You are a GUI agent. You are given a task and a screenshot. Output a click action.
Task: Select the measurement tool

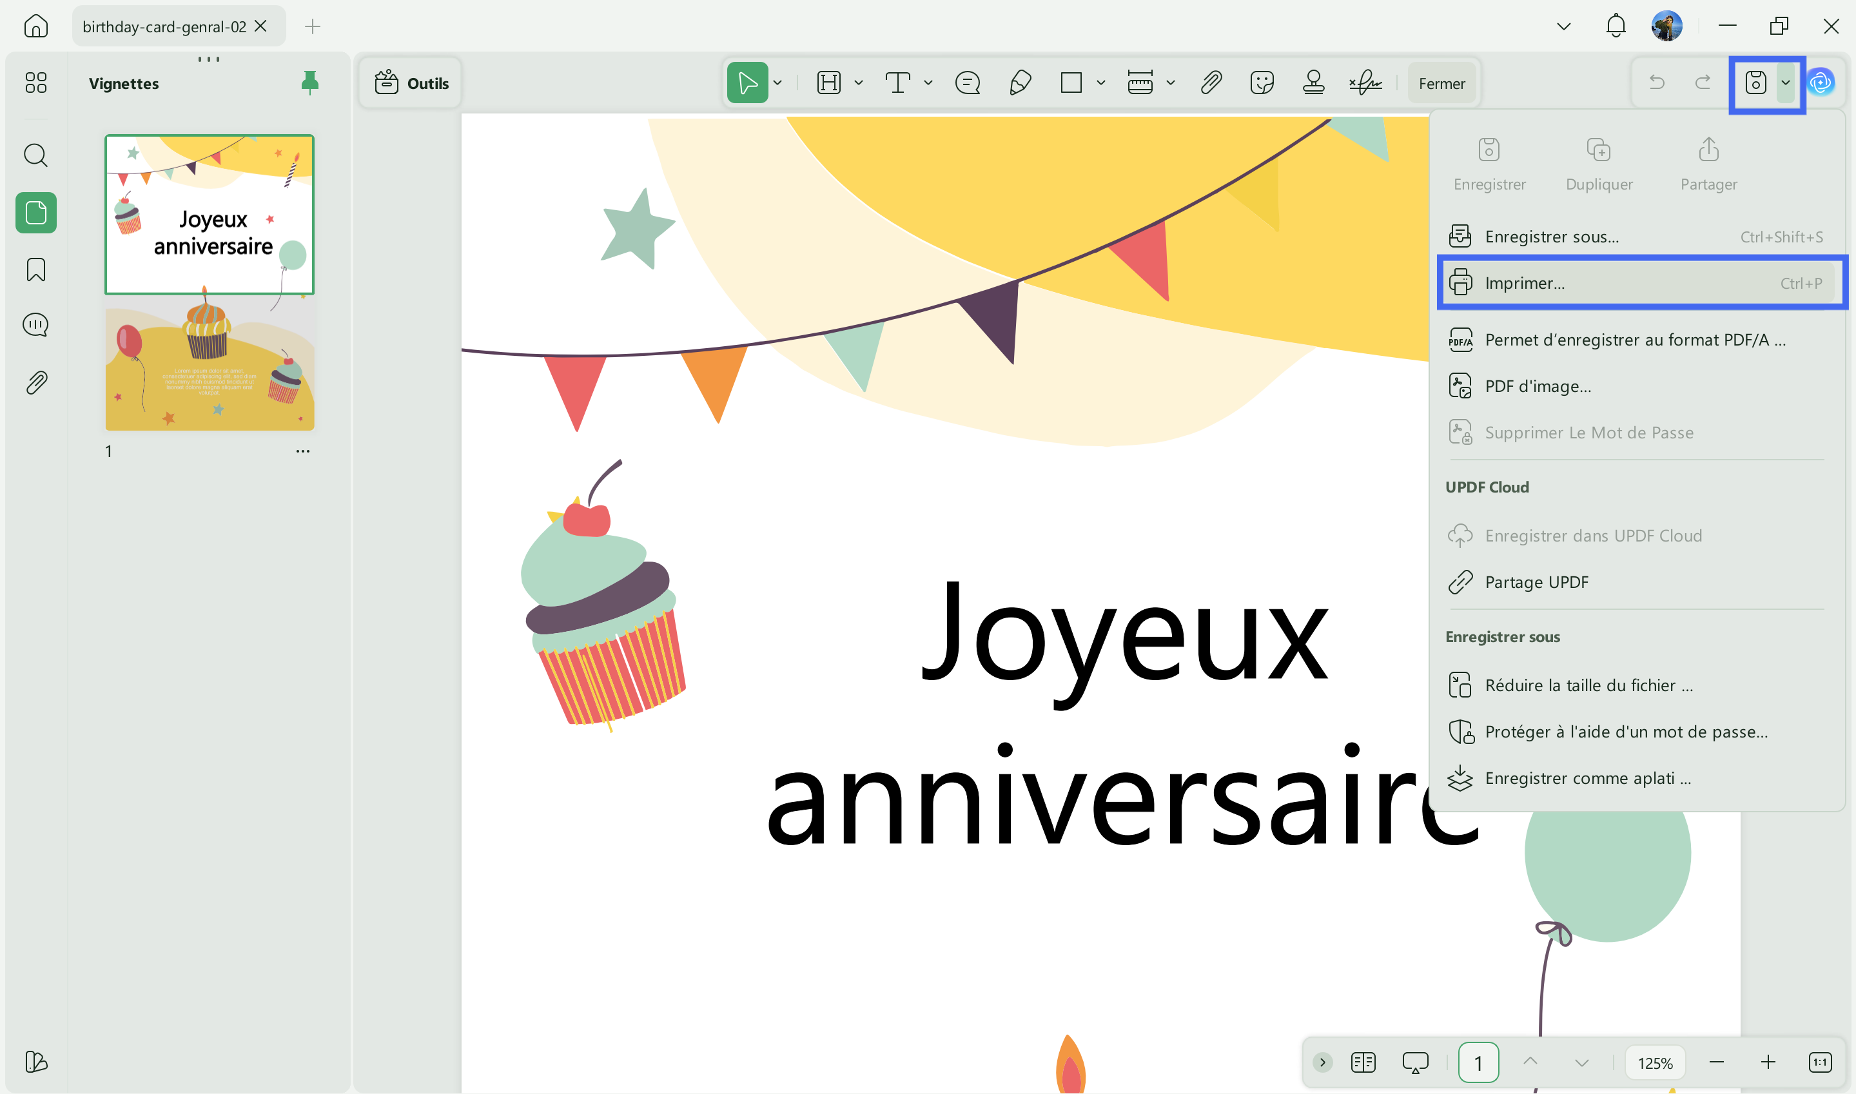click(x=1140, y=83)
